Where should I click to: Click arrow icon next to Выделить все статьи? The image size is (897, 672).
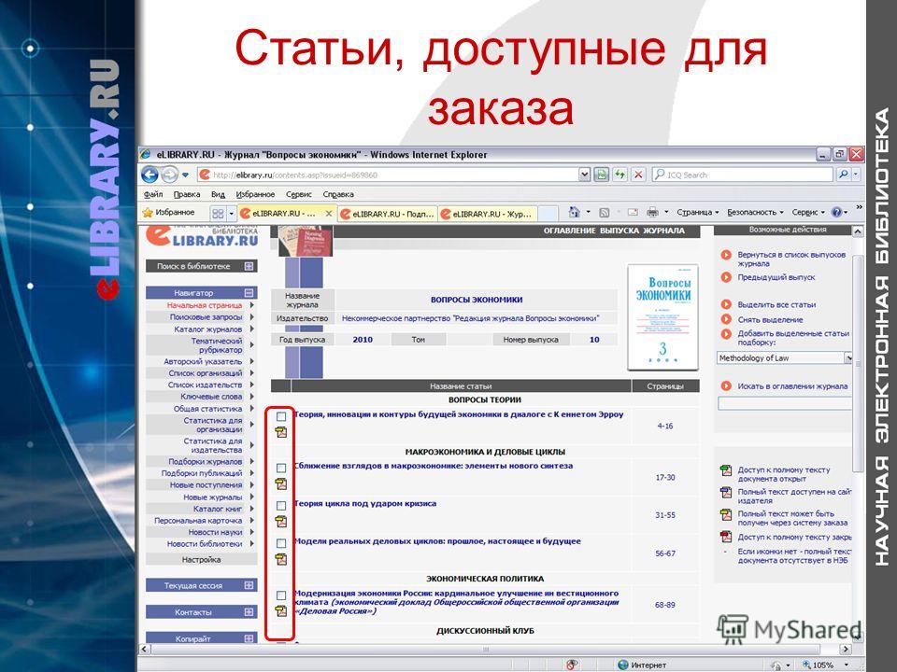[726, 304]
